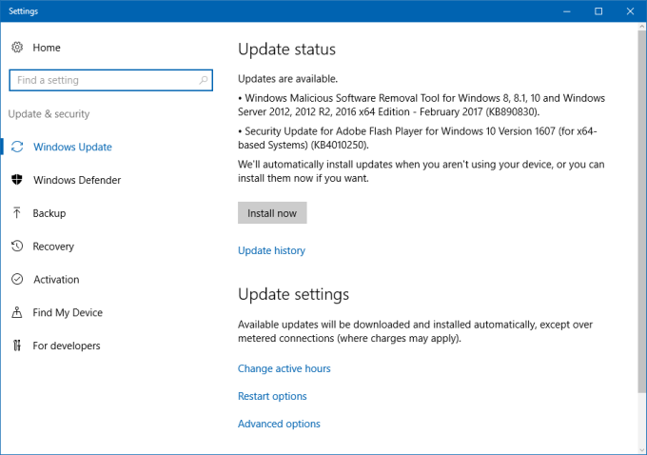Open the Advanced options link
This screenshot has height=455, width=647.
279,424
